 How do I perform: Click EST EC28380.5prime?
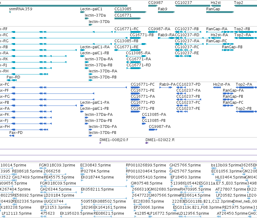137,204
